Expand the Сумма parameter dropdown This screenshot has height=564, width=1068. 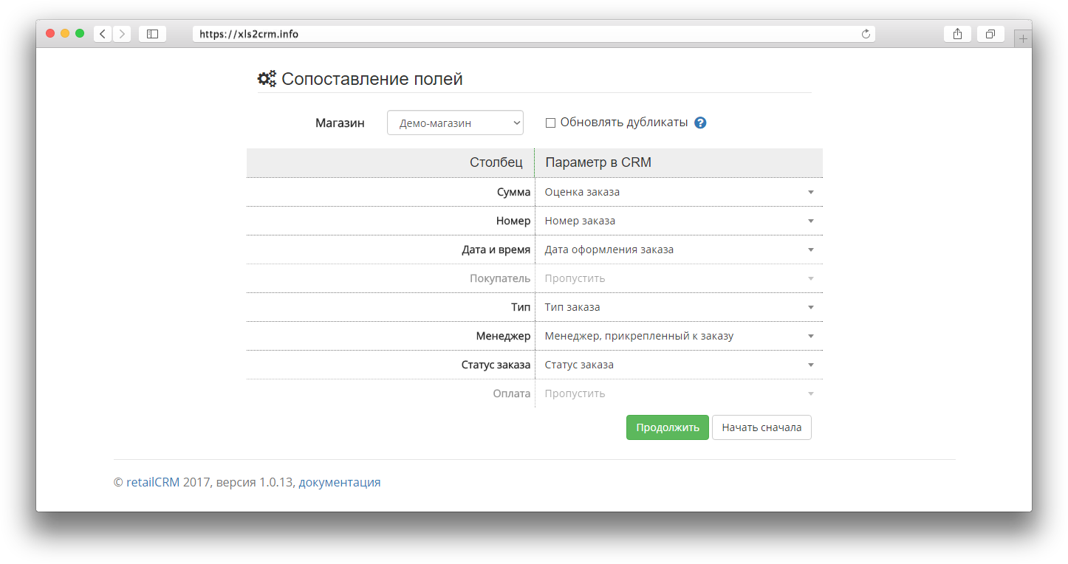(678, 192)
